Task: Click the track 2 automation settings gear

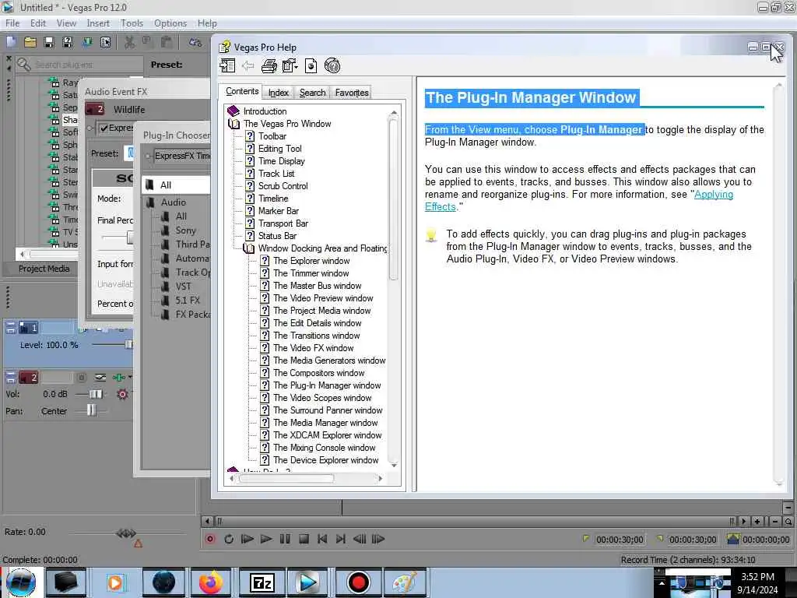Action: click(122, 394)
